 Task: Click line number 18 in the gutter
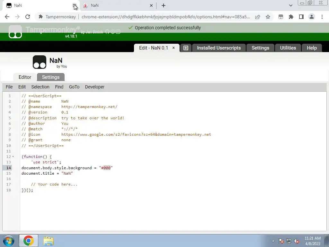(9, 190)
